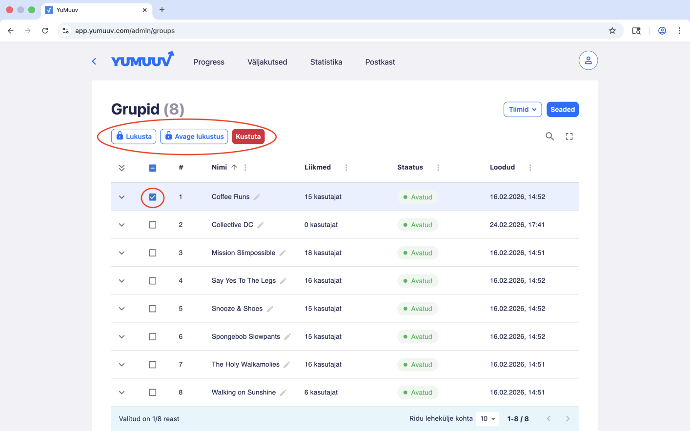
Task: Open the Statistika menu item
Action: tap(326, 62)
